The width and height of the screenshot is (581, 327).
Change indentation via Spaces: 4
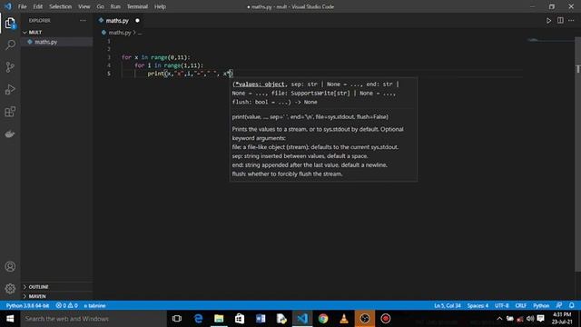[x=478, y=305]
